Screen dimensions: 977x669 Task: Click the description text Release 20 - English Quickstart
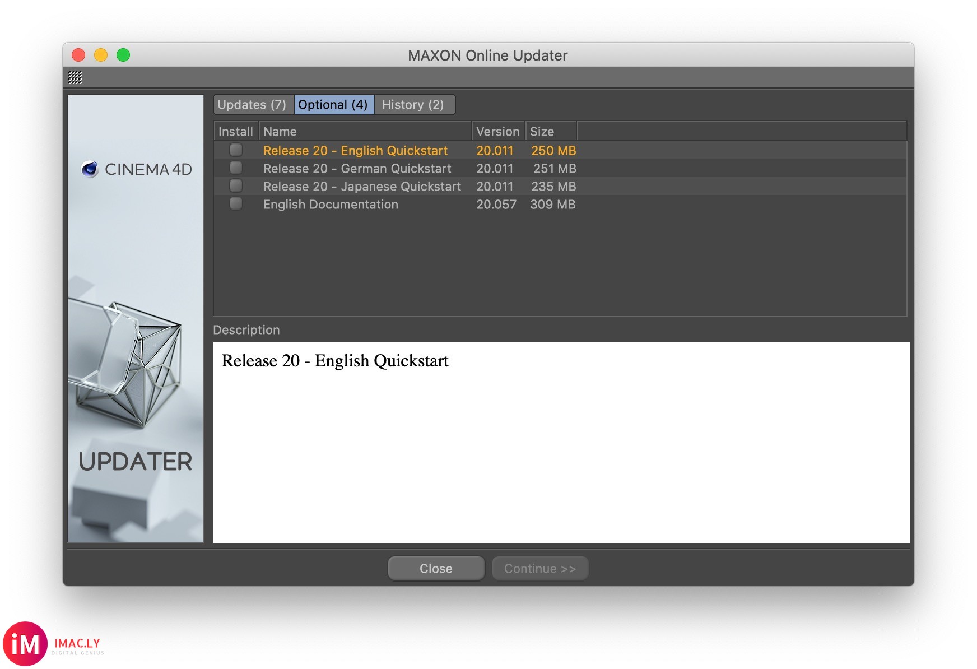point(335,361)
